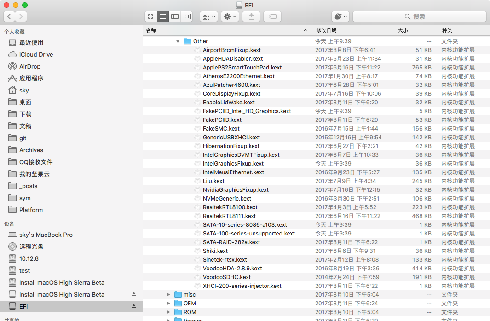Screen dimensions: 490x321
Task: Eject Install macOS High Sierra Beta volume
Action: click(x=134, y=294)
